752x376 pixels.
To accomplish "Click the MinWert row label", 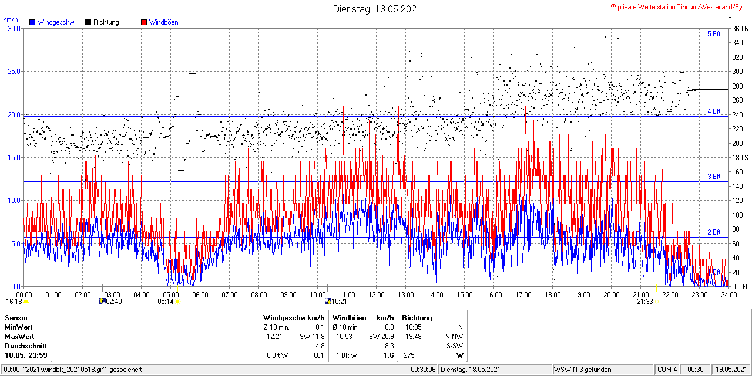I will pos(19,327).
